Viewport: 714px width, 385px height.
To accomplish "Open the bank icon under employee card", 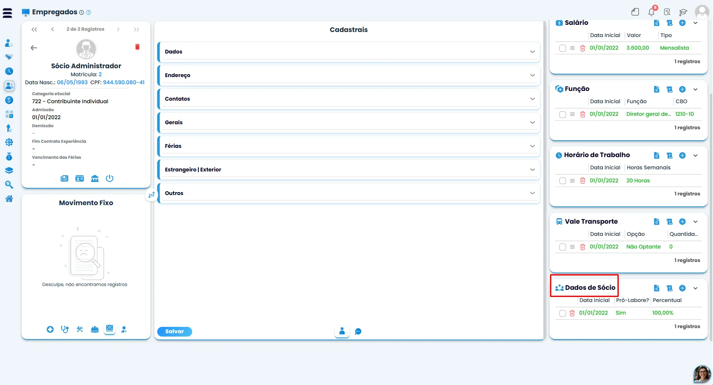I will [x=95, y=178].
